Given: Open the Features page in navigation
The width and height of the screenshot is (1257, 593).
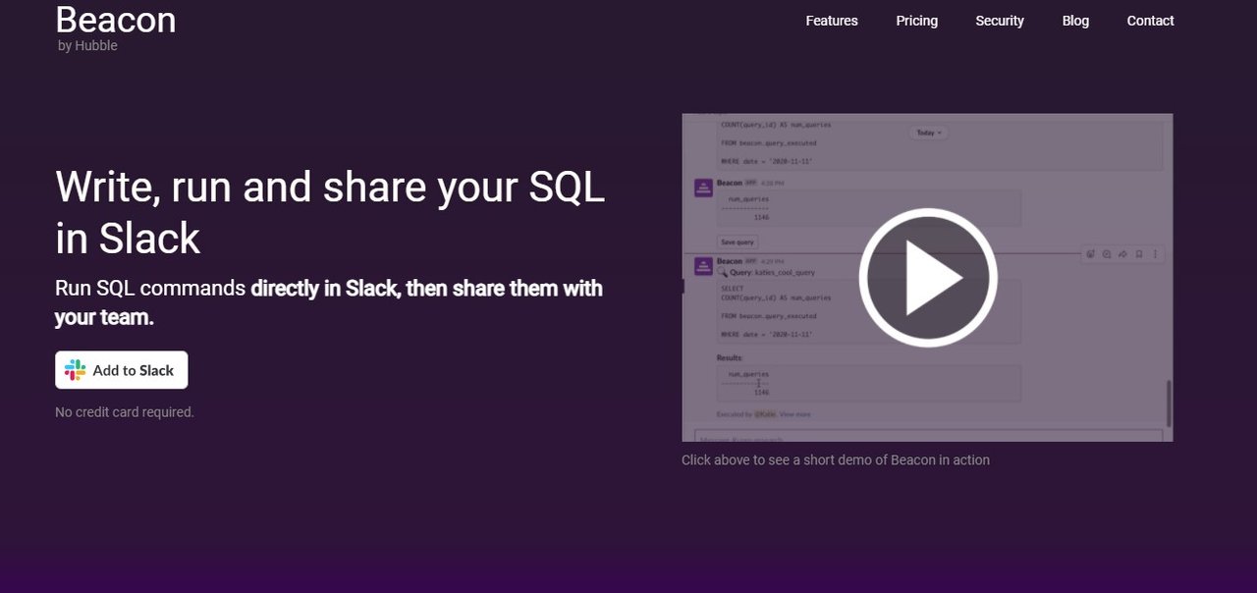Looking at the screenshot, I should coord(832,21).
